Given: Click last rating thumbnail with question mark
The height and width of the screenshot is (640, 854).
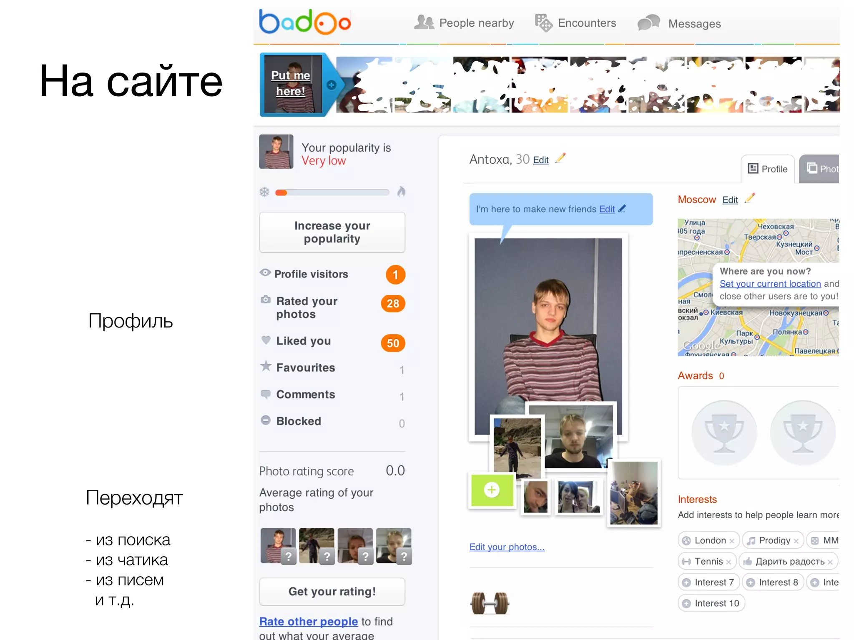Looking at the screenshot, I should (394, 546).
